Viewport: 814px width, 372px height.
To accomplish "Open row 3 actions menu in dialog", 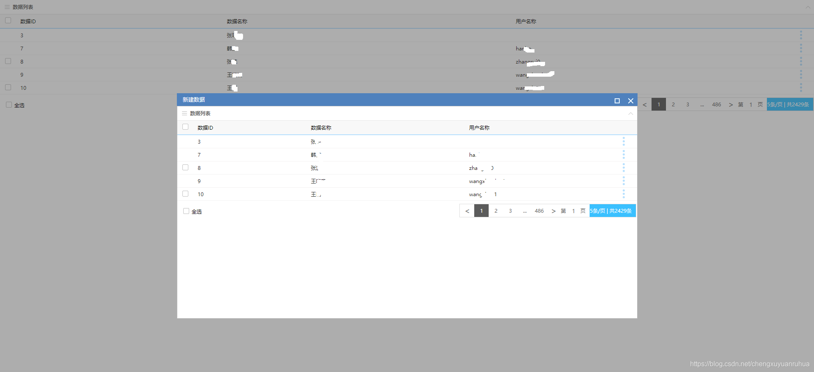I will tap(624, 142).
